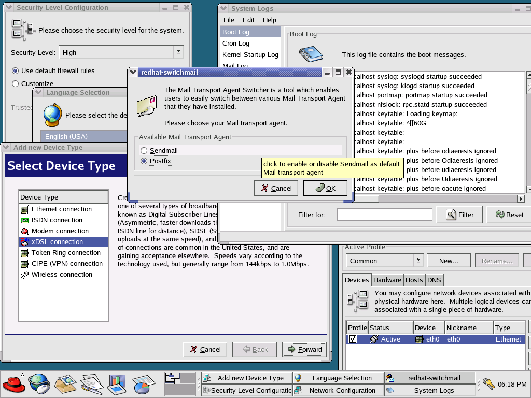
Task: Open the Edit menu in System Logs
Action: [x=248, y=20]
